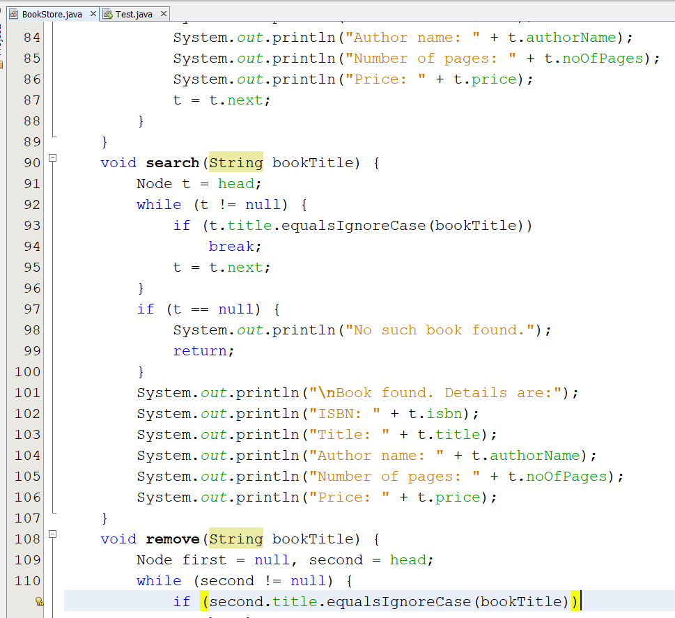
Task: Click the runnable class icon on Test.java tab
Action: pos(108,13)
